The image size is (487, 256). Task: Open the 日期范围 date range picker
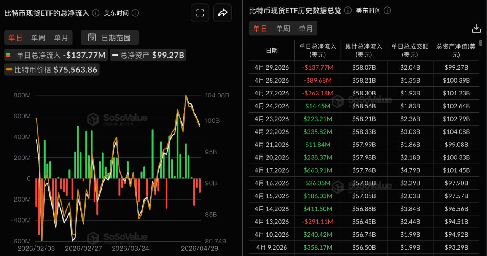(110, 38)
